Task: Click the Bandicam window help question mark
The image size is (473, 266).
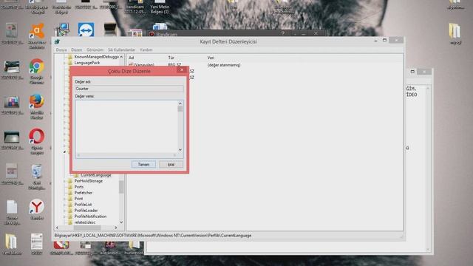Action: coord(282,33)
